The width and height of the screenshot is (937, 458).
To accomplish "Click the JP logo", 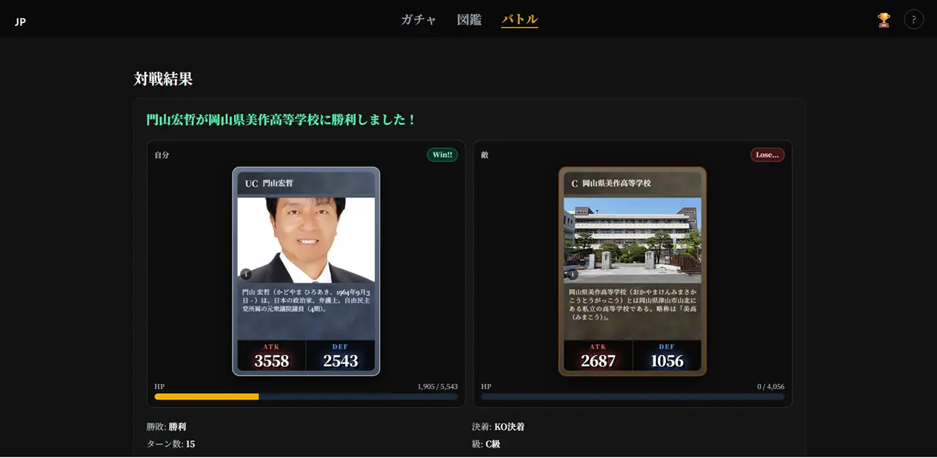I will (x=21, y=21).
